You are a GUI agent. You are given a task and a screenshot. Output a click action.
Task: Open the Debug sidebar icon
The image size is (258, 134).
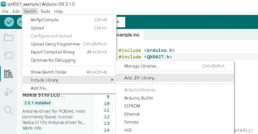point(8,92)
